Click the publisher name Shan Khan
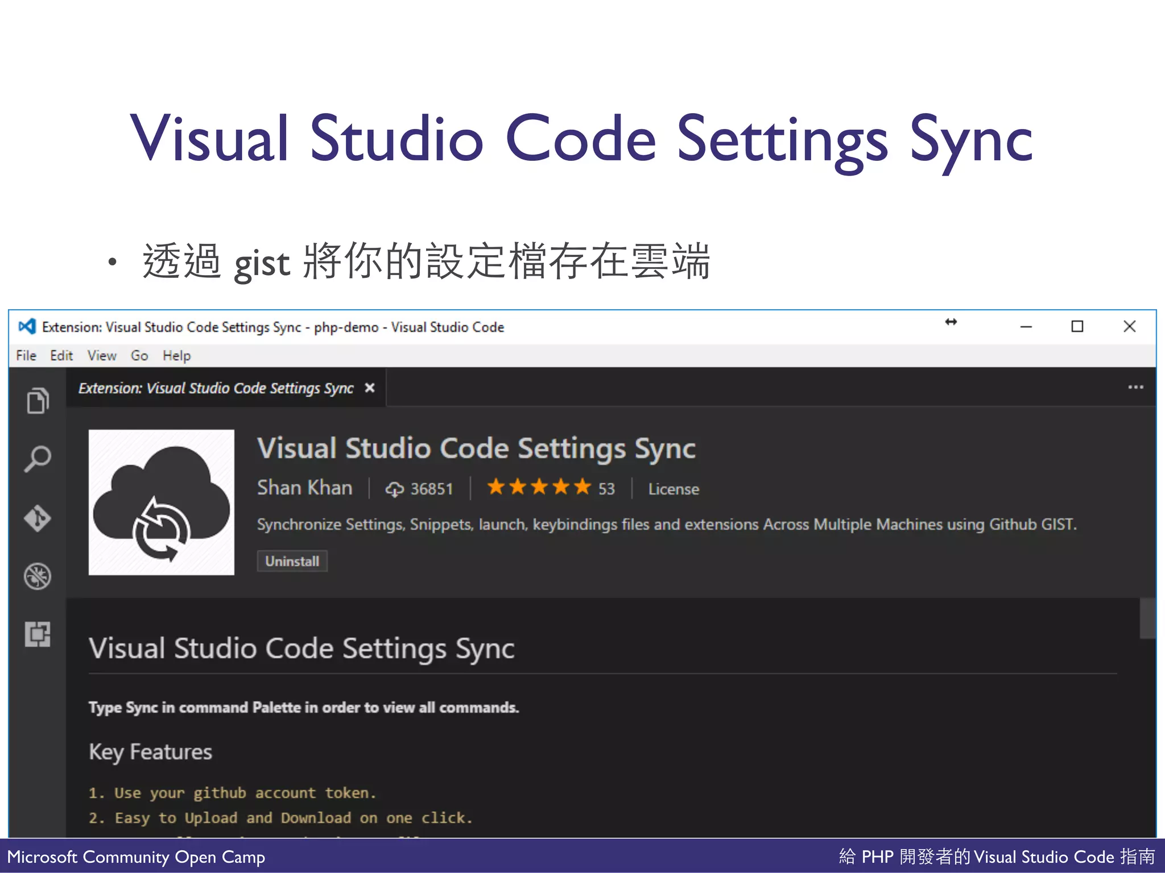Viewport: 1165px width, 873px height. (x=305, y=488)
